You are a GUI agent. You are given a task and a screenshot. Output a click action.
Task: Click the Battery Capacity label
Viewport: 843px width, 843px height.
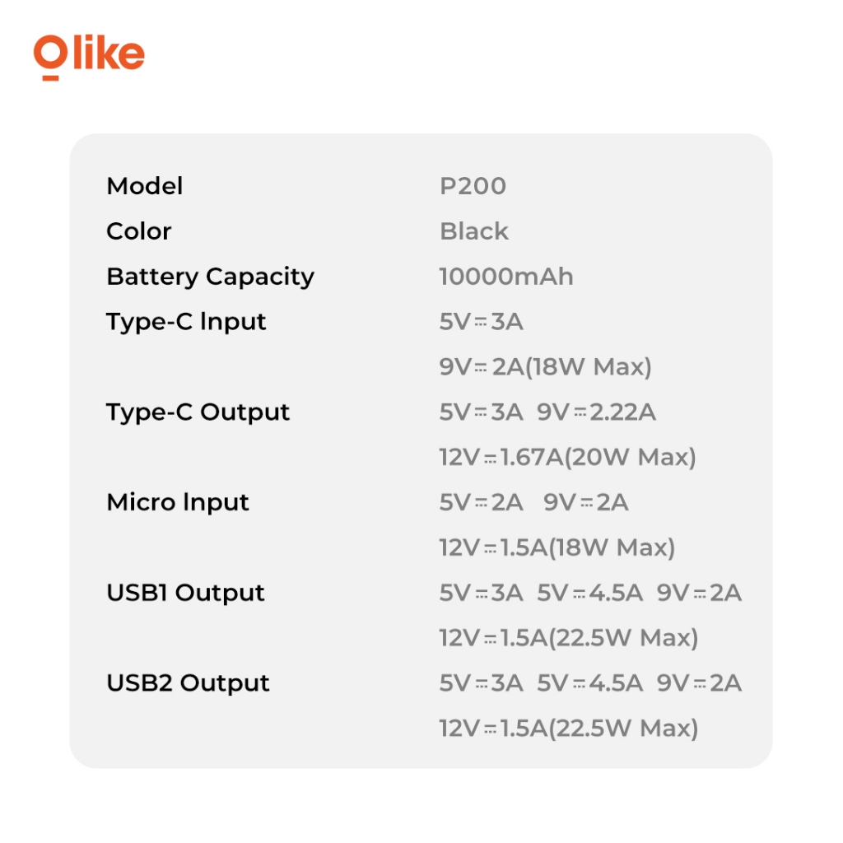[210, 277]
